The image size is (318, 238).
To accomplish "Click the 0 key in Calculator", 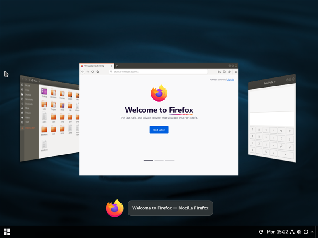I will 252,150.
